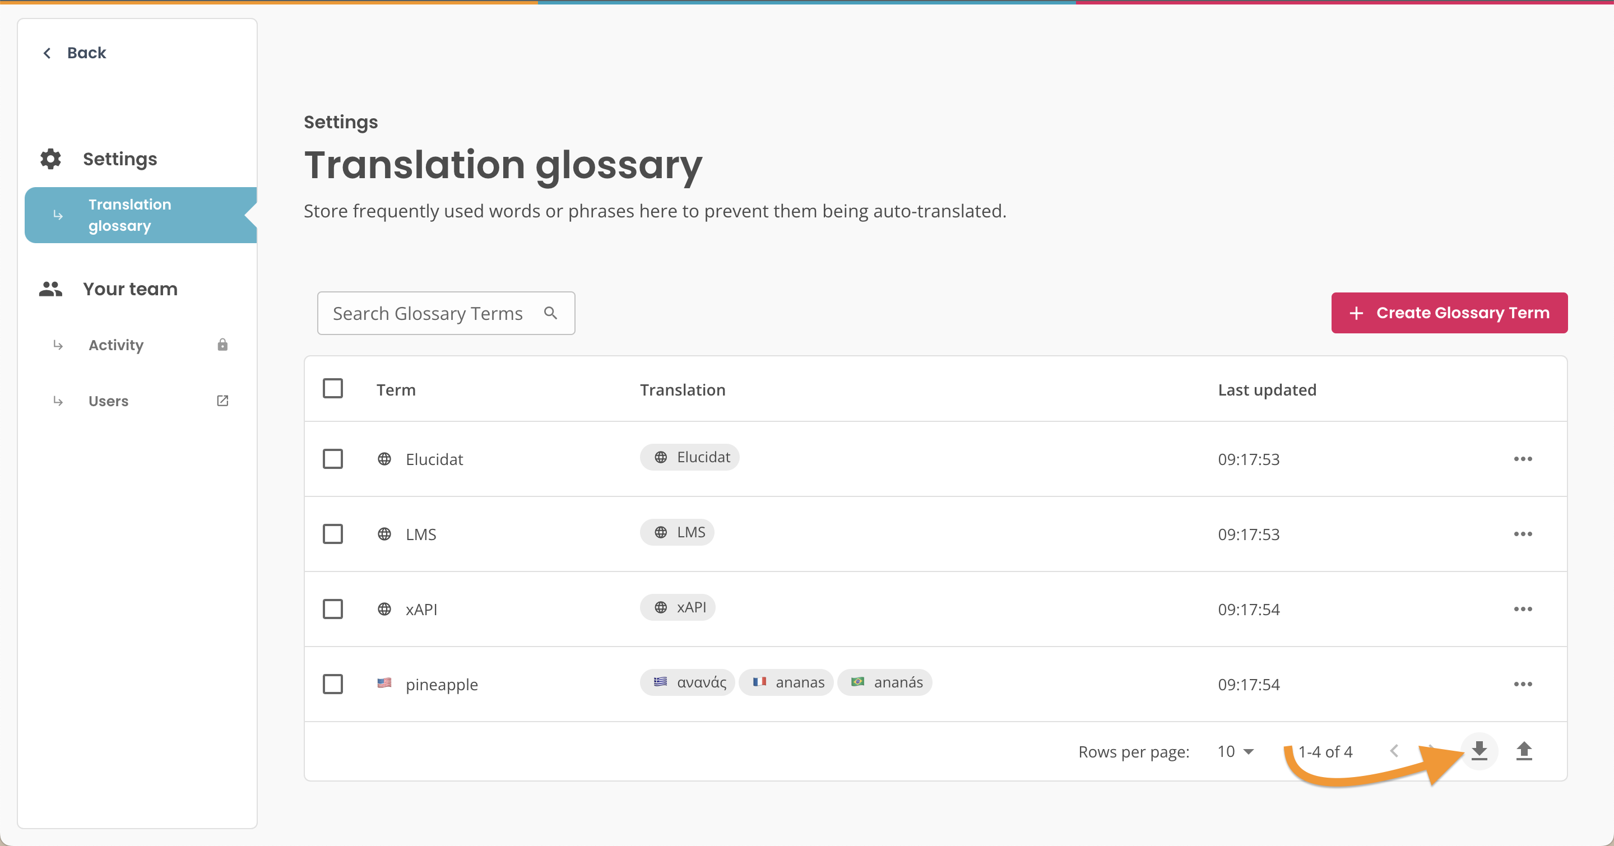The height and width of the screenshot is (846, 1614).
Task: Go to previous page using left chevron
Action: click(1394, 751)
